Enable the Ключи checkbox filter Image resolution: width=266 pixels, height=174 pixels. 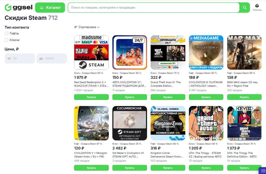[x=7, y=40]
